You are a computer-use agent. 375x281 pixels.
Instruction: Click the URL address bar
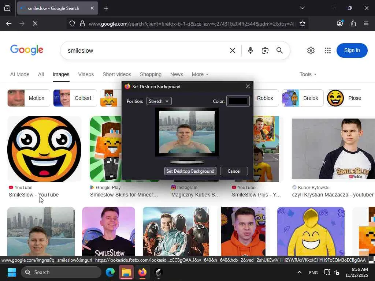click(x=191, y=24)
